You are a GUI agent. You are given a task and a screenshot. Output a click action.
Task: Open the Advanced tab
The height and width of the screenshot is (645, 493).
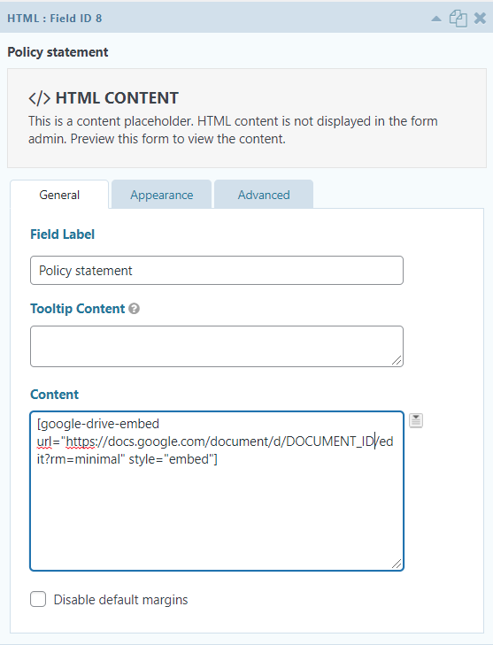click(x=264, y=195)
